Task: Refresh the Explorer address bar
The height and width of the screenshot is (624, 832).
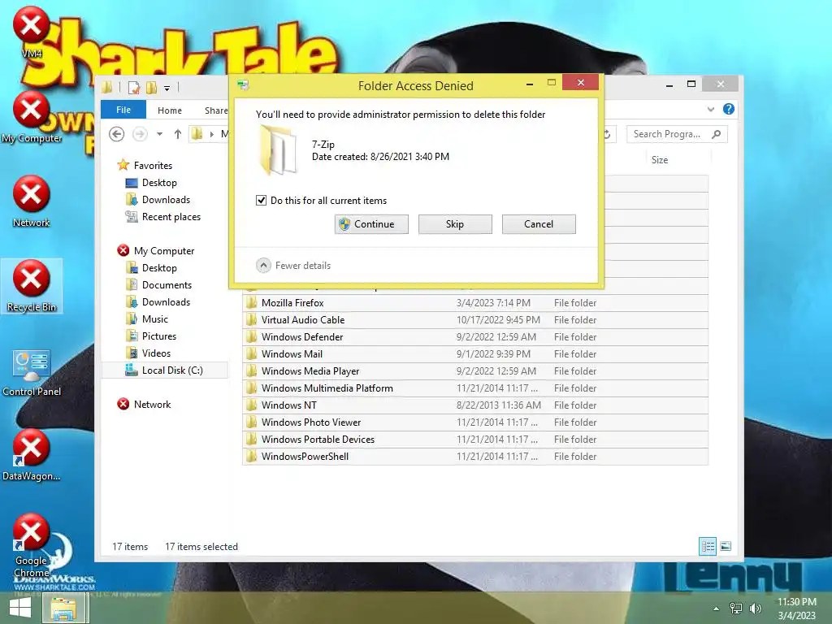Action: click(607, 134)
